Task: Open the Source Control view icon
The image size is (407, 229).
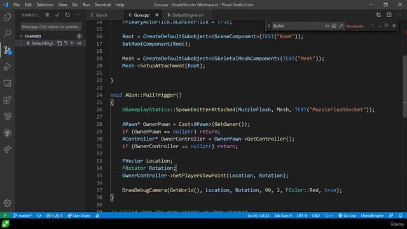Action: click(x=7, y=50)
